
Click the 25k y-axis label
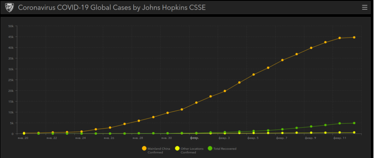[x=11, y=80]
